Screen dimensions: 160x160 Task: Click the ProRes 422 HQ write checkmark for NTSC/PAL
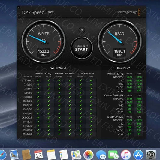pyautogui.click(x=38, y=80)
